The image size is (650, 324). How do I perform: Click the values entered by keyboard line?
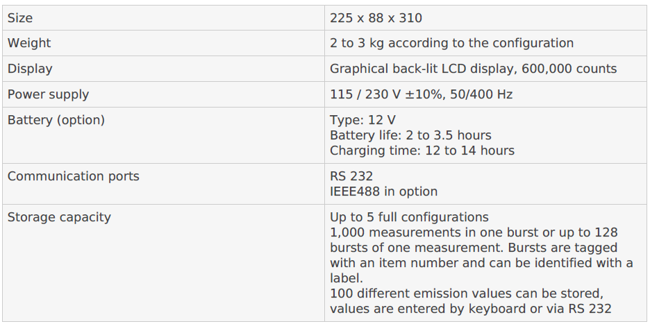click(x=471, y=309)
